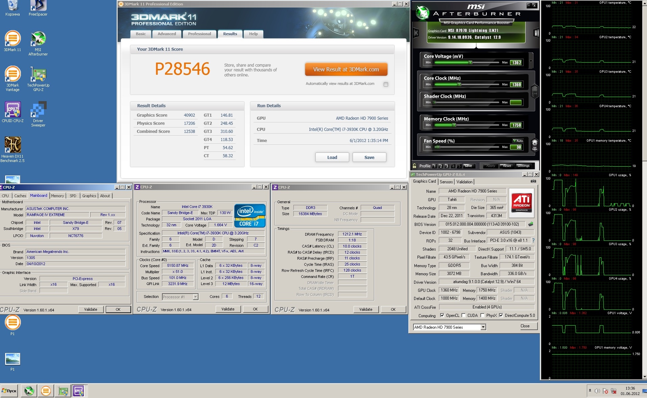Open the 3DMark 11 desktop shortcut
647x398 pixels.
click(x=13, y=41)
